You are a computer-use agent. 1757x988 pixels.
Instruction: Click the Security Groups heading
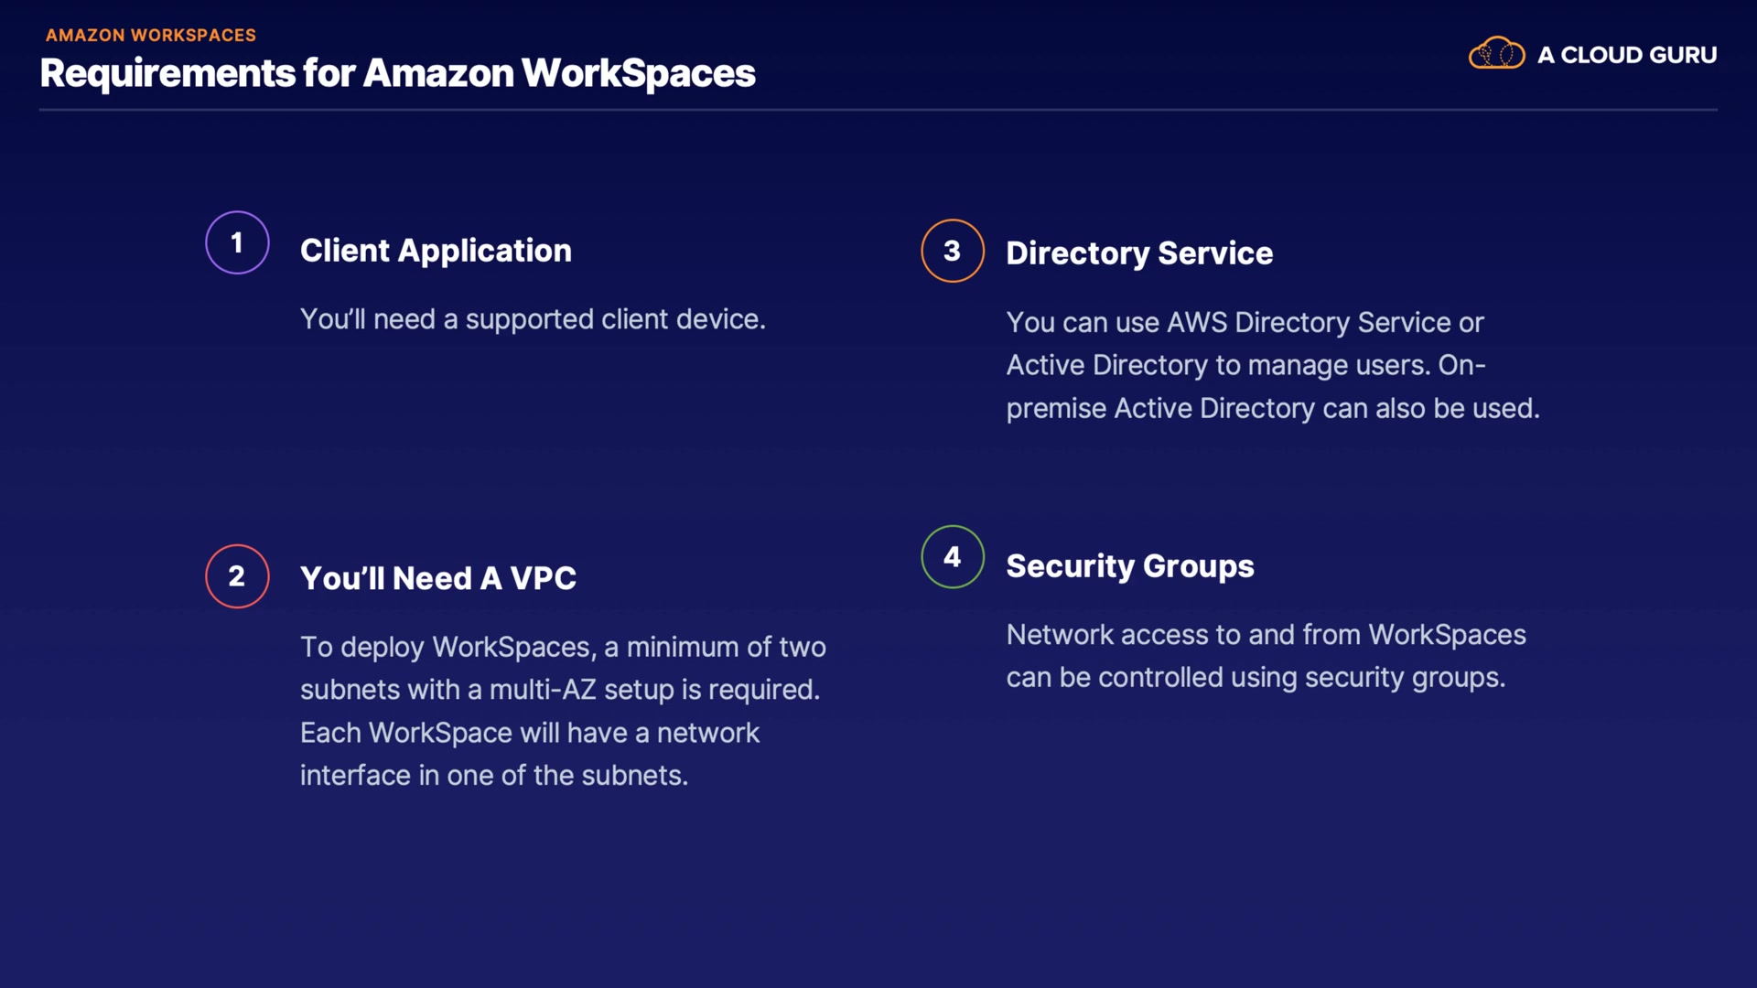click(x=1129, y=566)
